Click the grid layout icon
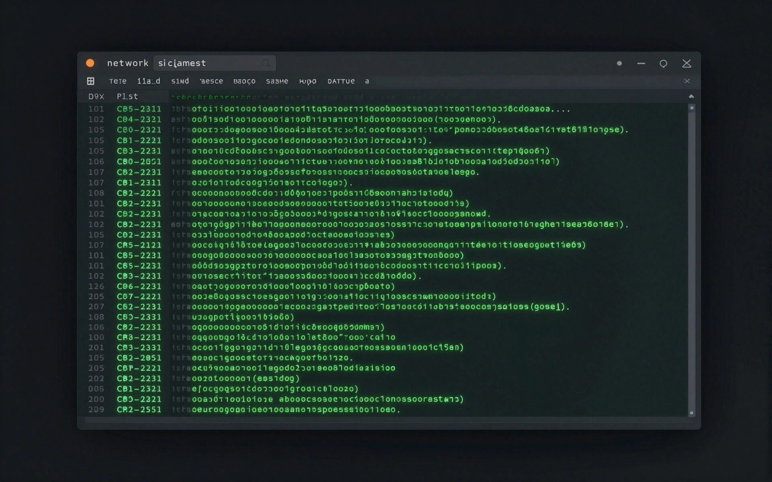Screen dimensions: 772x482 coord(91,81)
